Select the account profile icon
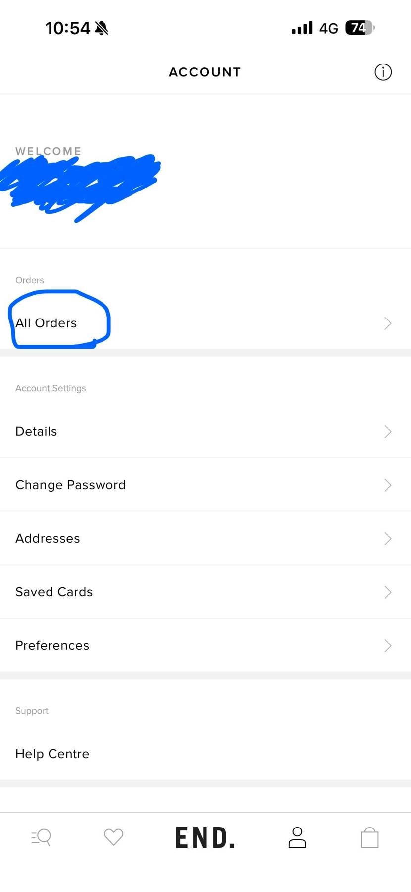 coord(297,837)
